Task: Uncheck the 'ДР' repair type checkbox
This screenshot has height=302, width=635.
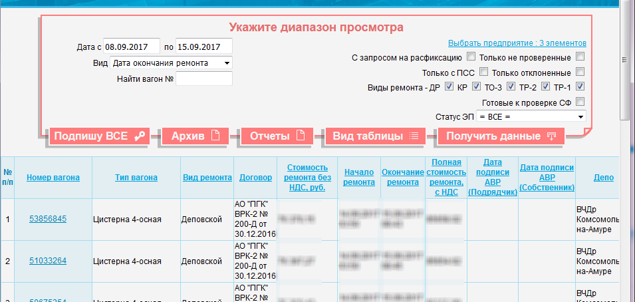Action: coord(449,86)
